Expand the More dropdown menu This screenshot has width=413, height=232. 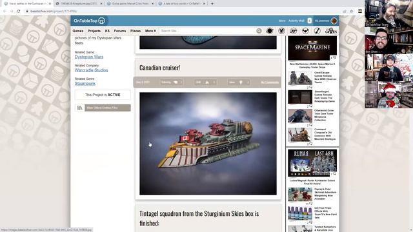click(x=150, y=31)
